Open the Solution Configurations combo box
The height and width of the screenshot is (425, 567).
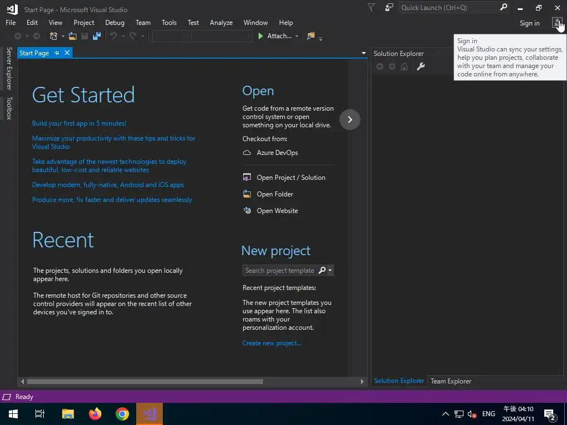(170, 36)
